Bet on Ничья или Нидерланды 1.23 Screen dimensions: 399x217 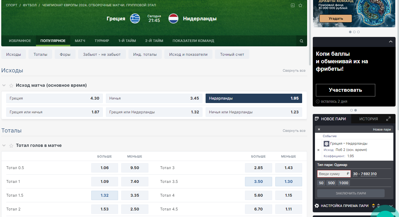[254, 112]
